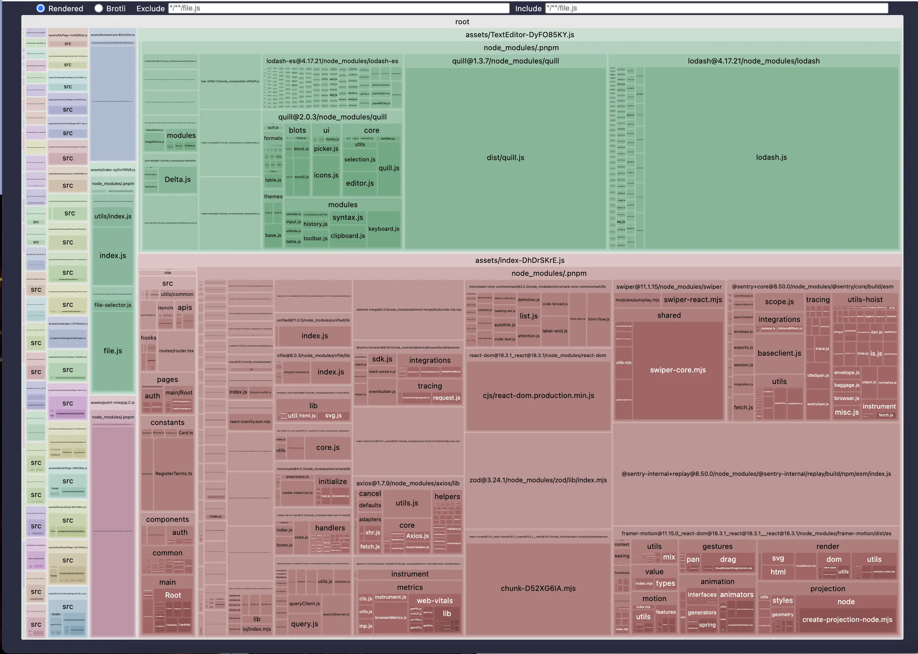This screenshot has height=654, width=918.
Task: Click the zod lib/index.mjs block
Action: pyautogui.click(x=538, y=480)
